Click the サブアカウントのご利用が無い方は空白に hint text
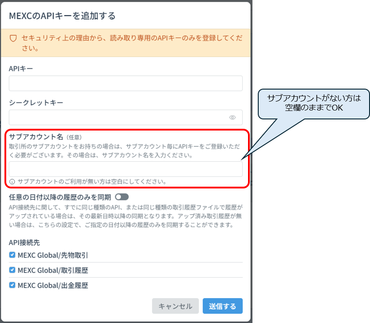The image size is (370, 323). click(x=92, y=182)
